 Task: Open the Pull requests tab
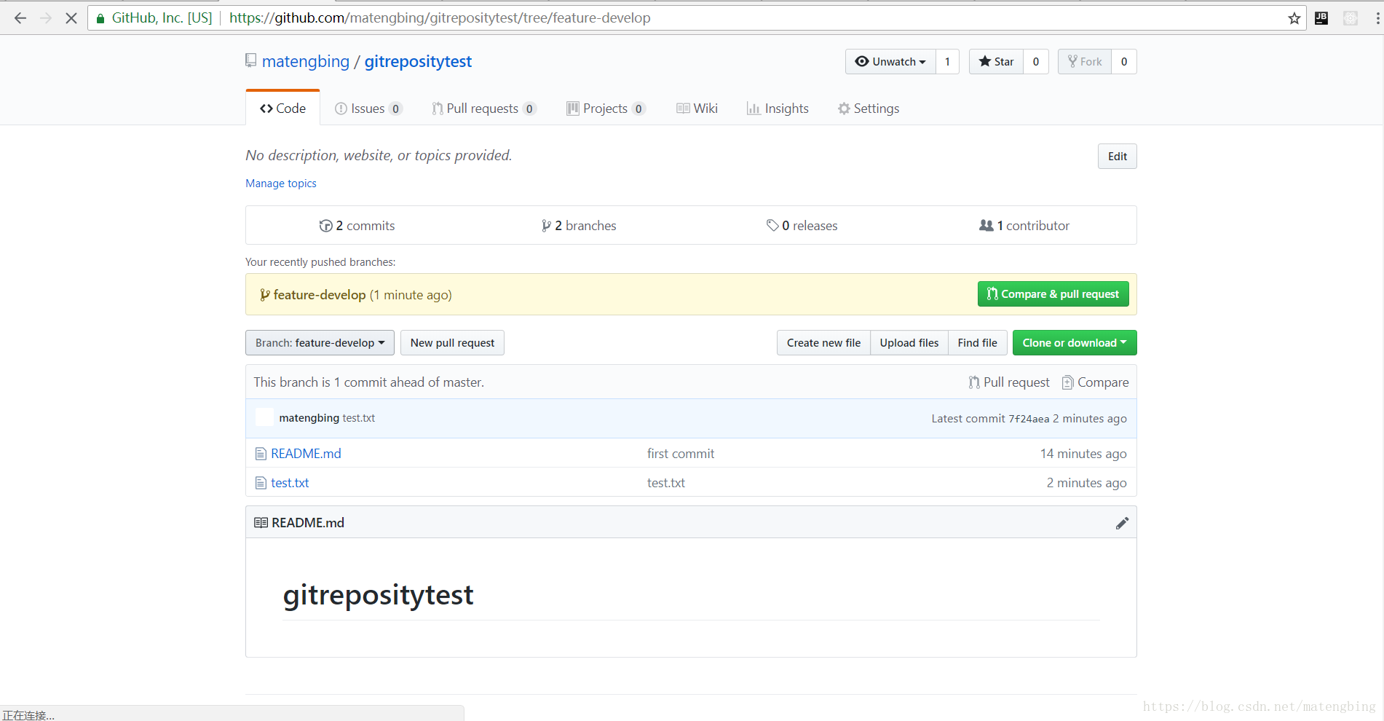(484, 109)
